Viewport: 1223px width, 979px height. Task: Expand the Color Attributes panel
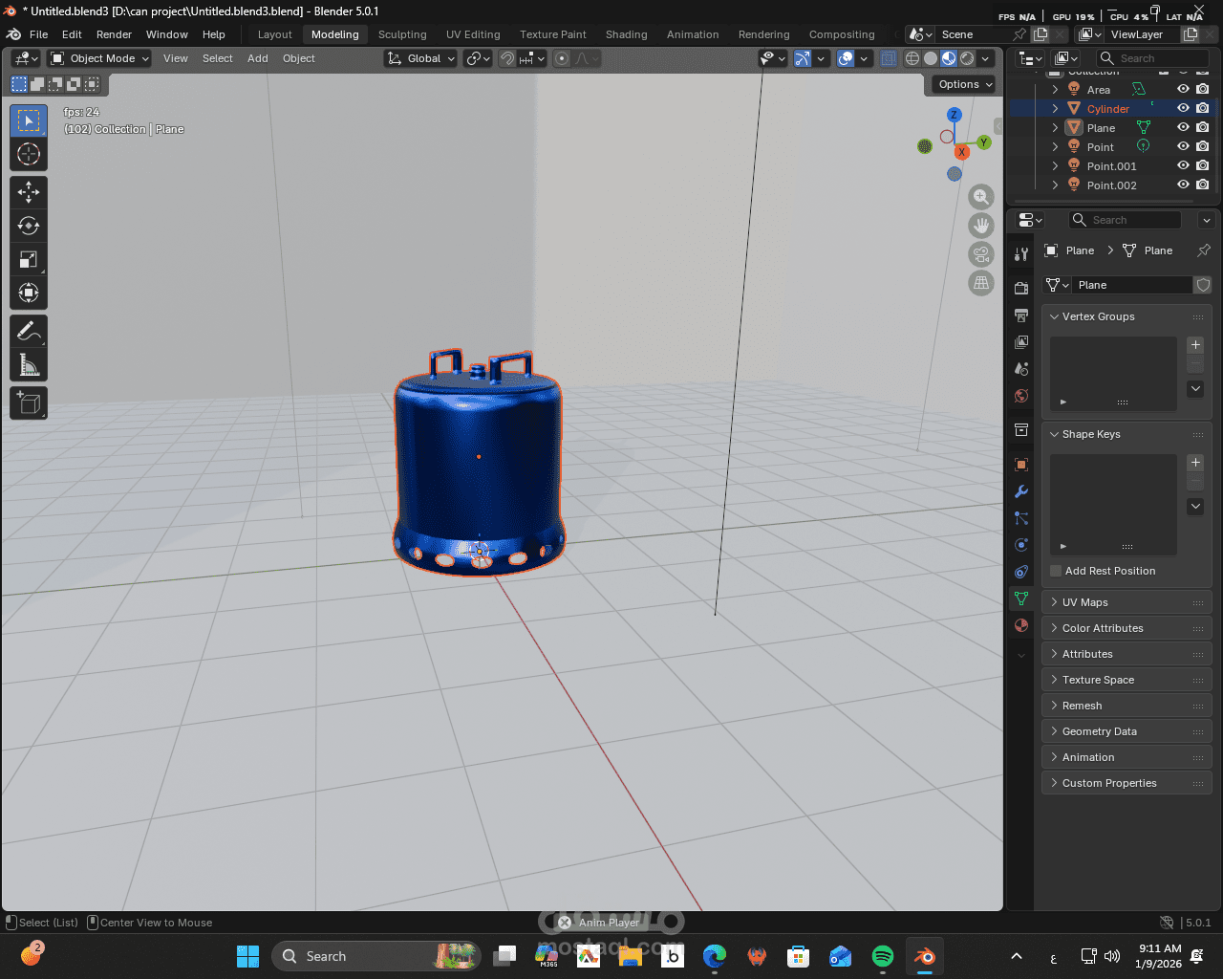coord(1126,628)
